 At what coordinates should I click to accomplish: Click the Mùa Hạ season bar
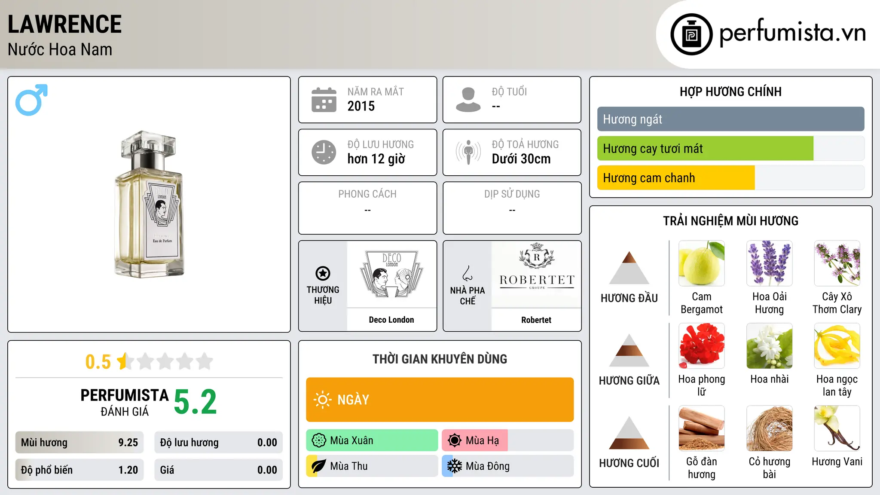click(508, 440)
